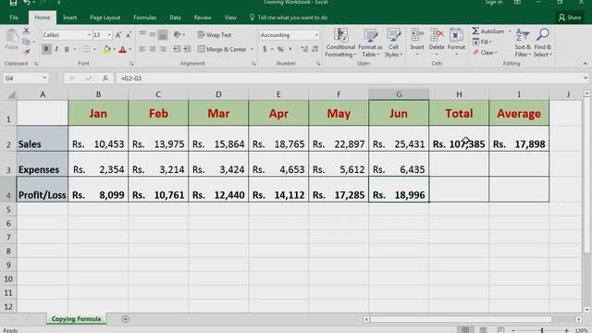Screen dimensions: 592x333
Task: Expand the formula bar chevron
Action: coord(586,78)
